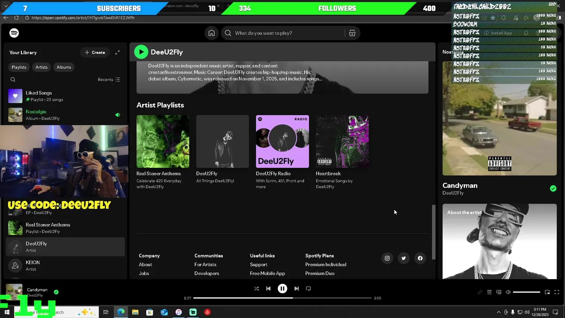Pause the current song
This screenshot has width=565, height=318.
click(x=282, y=288)
